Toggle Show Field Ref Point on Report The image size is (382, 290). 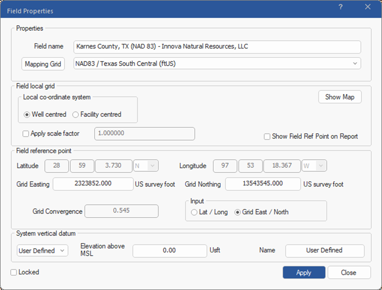(x=267, y=137)
